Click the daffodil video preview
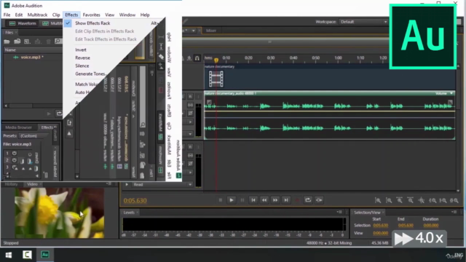 click(60, 213)
